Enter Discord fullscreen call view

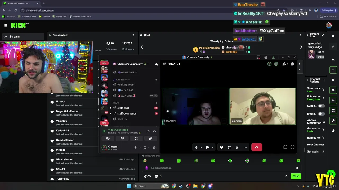point(293,147)
